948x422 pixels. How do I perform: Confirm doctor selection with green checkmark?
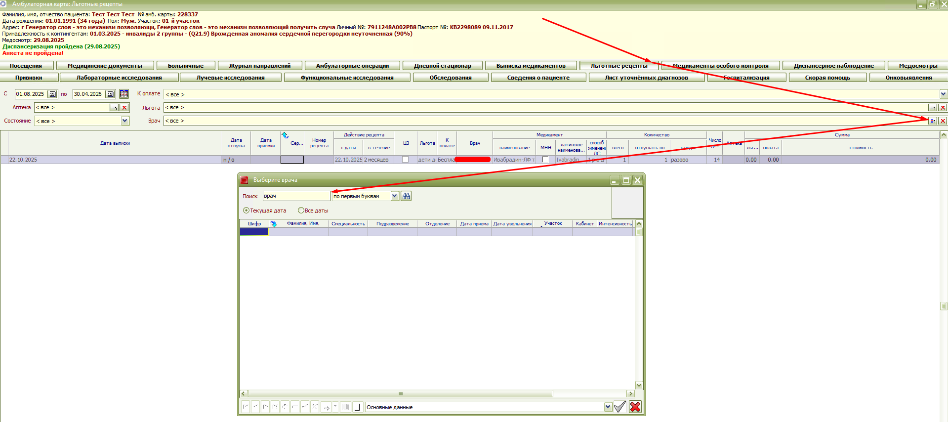[x=620, y=407]
